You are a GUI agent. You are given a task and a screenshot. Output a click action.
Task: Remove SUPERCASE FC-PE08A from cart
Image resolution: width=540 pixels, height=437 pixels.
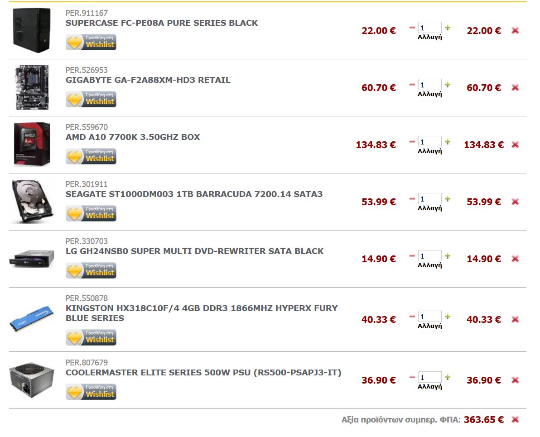[x=515, y=31]
